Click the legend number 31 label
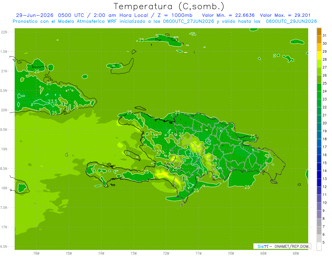This screenshot has width=332, height=257. [x=325, y=35]
